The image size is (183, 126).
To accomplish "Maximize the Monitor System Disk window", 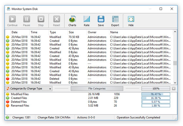I will 161,9.
